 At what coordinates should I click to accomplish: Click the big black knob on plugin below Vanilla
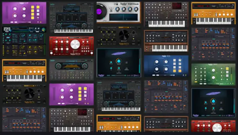(124, 35)
